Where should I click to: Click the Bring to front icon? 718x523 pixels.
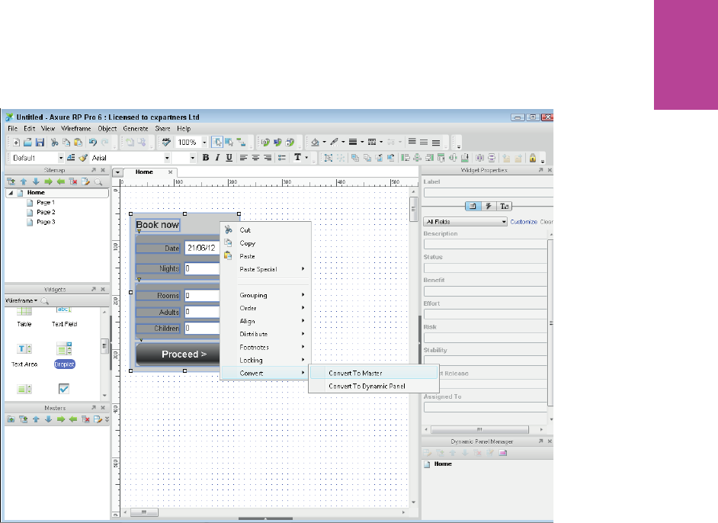pos(355,158)
